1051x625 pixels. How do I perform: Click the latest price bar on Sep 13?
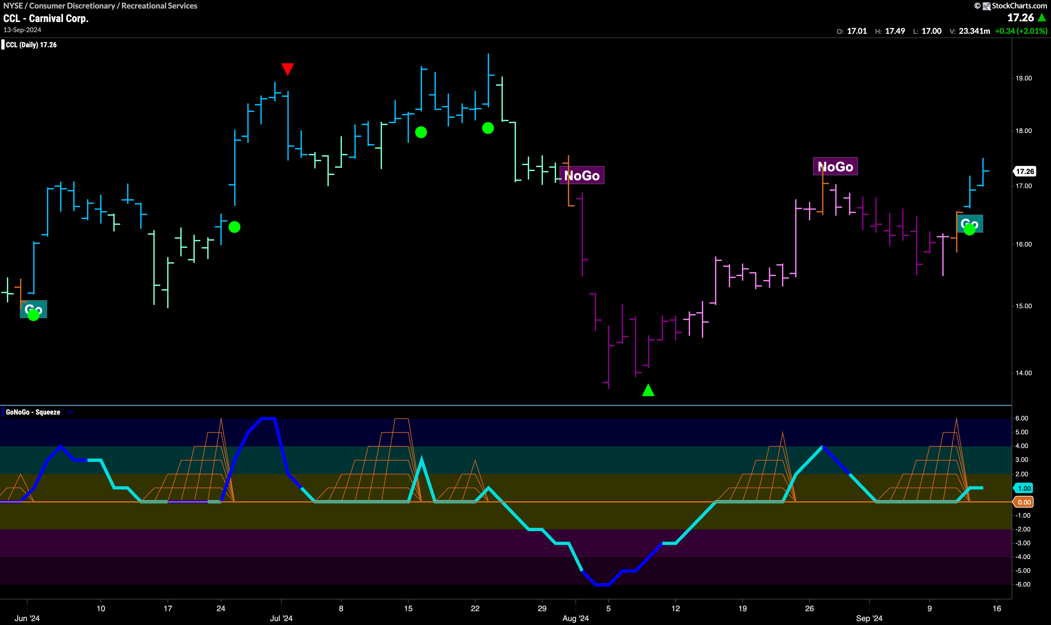(983, 172)
